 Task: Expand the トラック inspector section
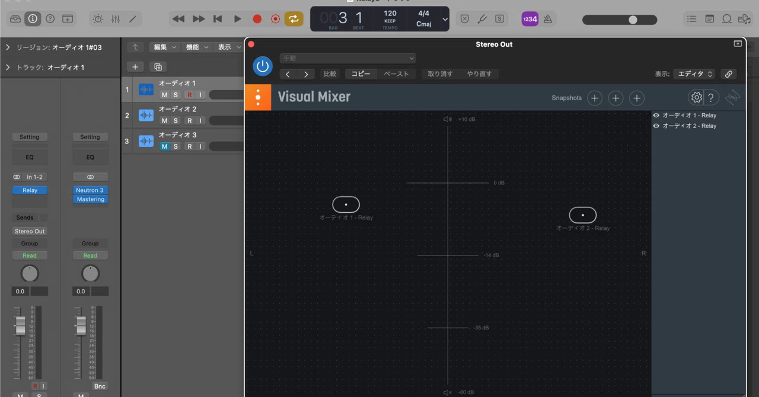[x=8, y=68]
